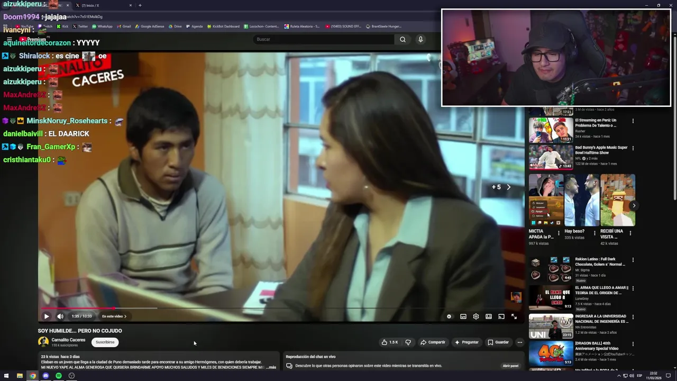This screenshot has height=381, width=677.
Task: Open Bad Bunny's Super Bowl Halftime Show thumbnail
Action: pyautogui.click(x=551, y=157)
